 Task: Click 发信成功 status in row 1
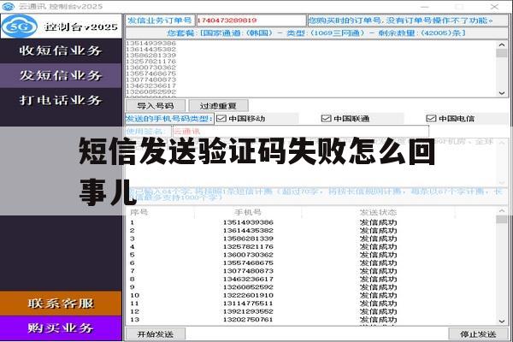pos(378,222)
